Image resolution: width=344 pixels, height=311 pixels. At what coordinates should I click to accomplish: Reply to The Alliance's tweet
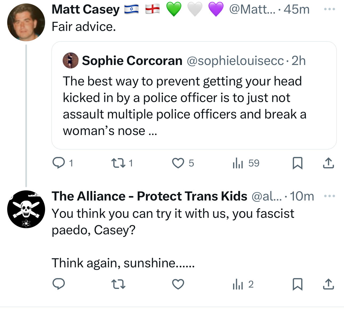coord(59,284)
